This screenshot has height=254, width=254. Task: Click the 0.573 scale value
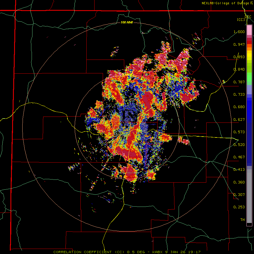click(239, 132)
